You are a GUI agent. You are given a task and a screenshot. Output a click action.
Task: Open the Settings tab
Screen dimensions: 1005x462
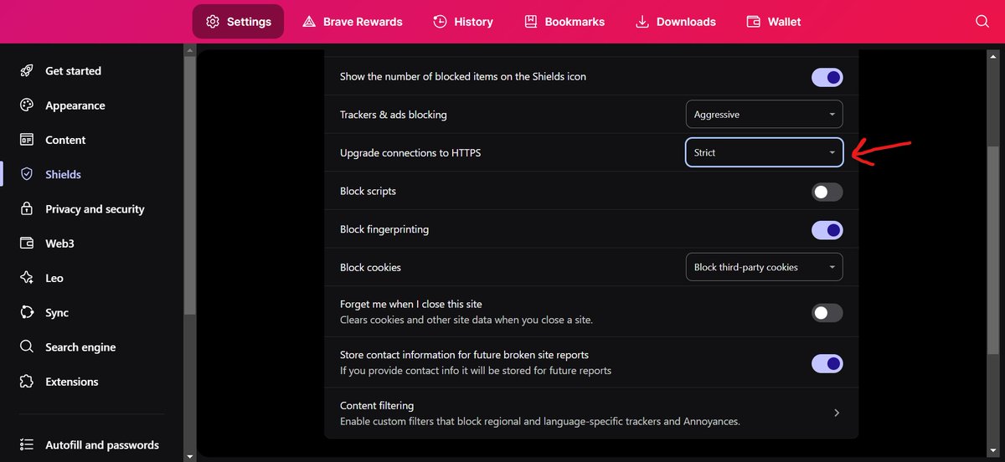[x=238, y=22]
